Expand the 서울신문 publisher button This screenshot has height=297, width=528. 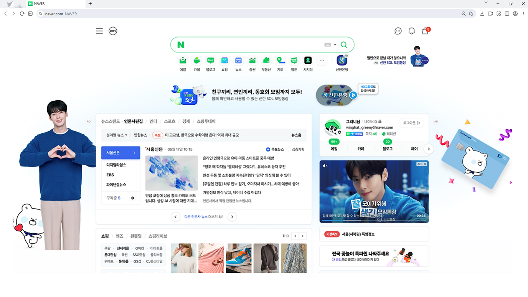click(120, 153)
